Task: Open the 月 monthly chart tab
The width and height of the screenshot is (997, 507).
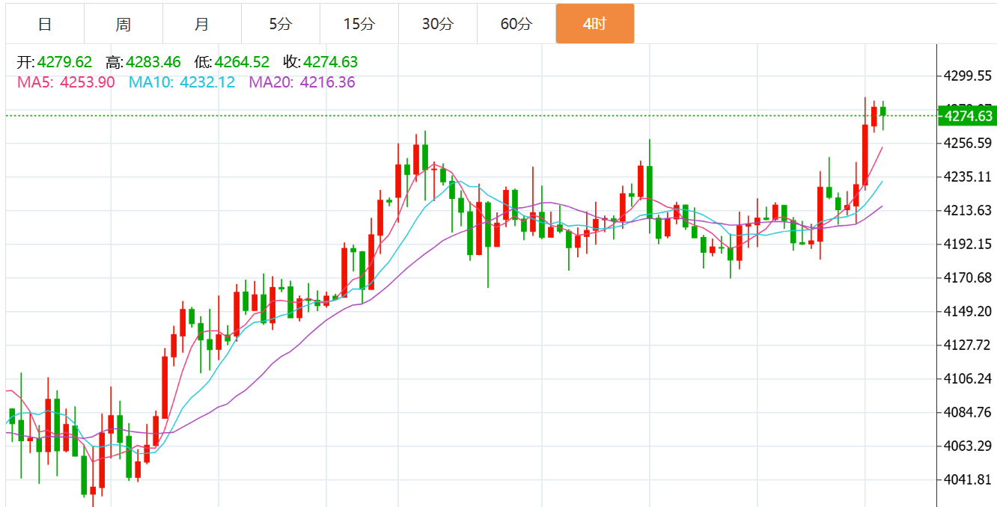Action: [x=202, y=24]
